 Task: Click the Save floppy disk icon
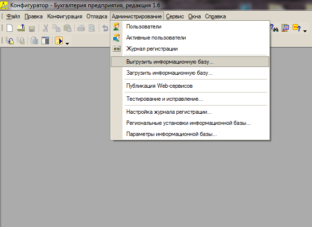(x=32, y=28)
